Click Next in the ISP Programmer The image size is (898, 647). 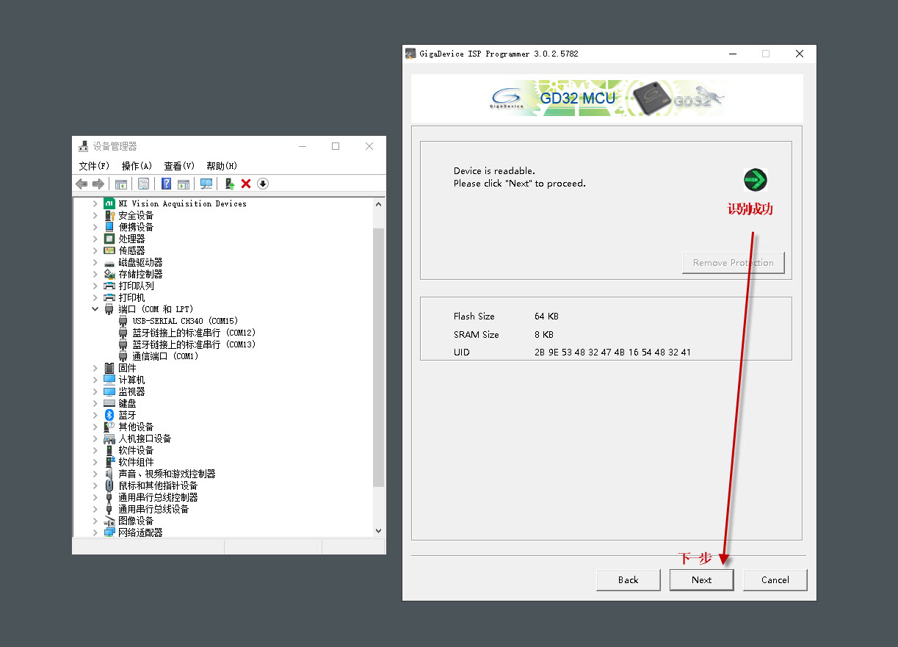[x=701, y=579]
